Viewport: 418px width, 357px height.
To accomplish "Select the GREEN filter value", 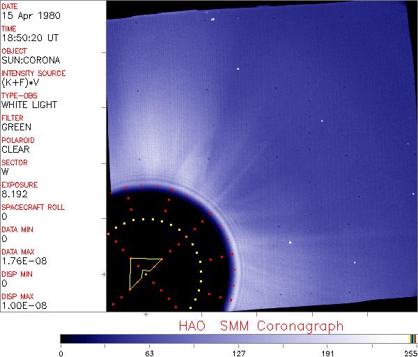I will [x=17, y=127].
